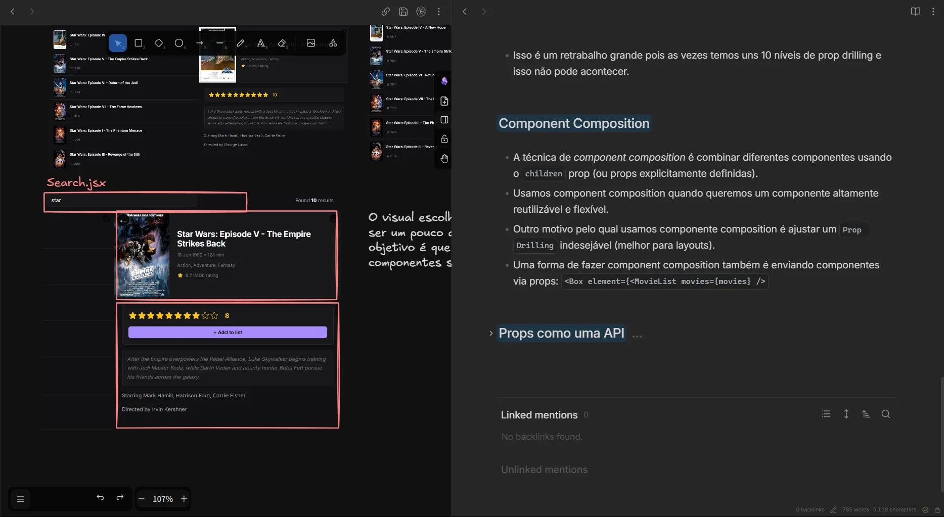Open the script settings gear icon

pyautogui.click(x=421, y=12)
